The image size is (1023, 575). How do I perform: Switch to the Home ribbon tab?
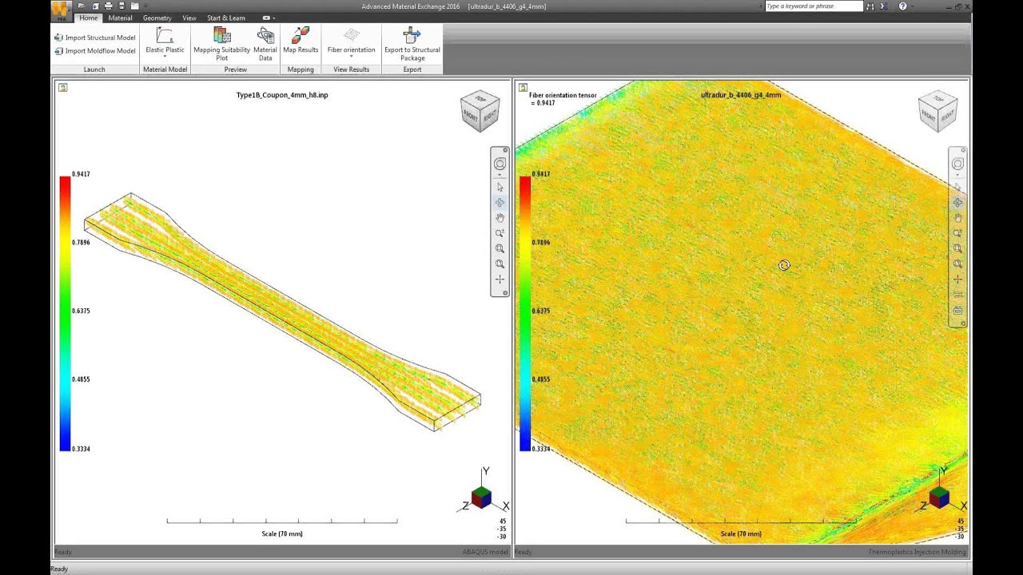[89, 18]
